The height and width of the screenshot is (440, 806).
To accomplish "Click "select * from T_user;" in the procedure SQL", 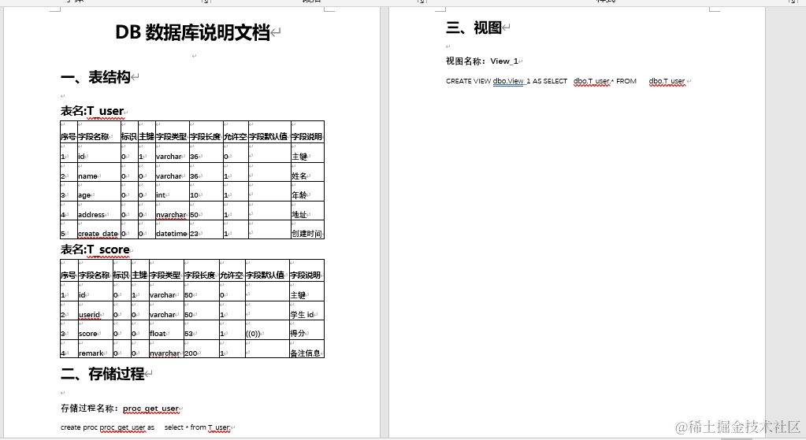I will pyautogui.click(x=198, y=427).
